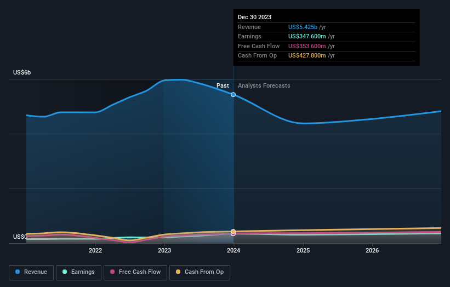Click the US$5.425b revenue value
This screenshot has width=450, height=287.
pos(303,27)
